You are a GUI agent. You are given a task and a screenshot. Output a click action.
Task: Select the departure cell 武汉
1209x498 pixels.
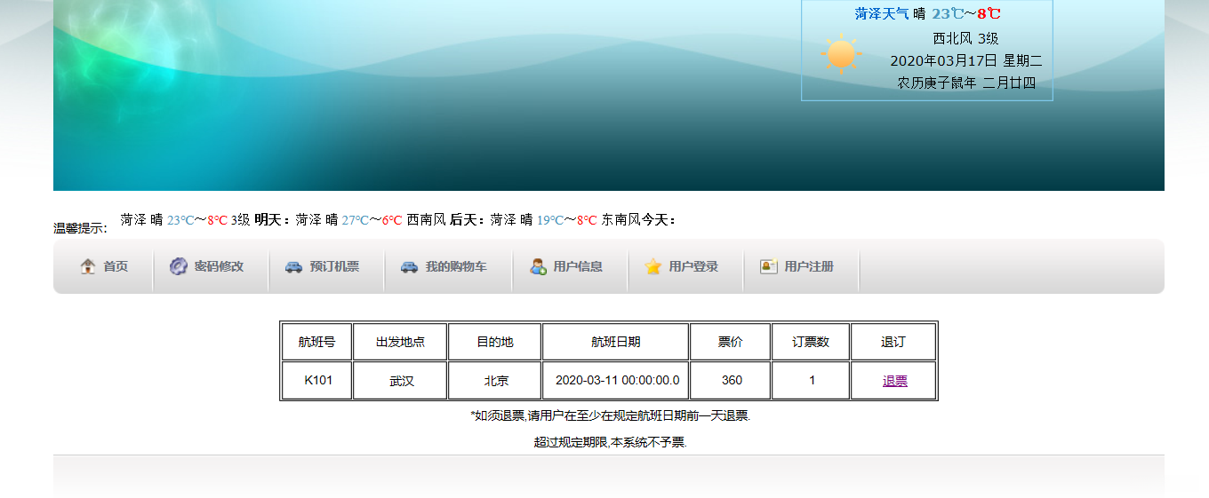[x=401, y=380]
